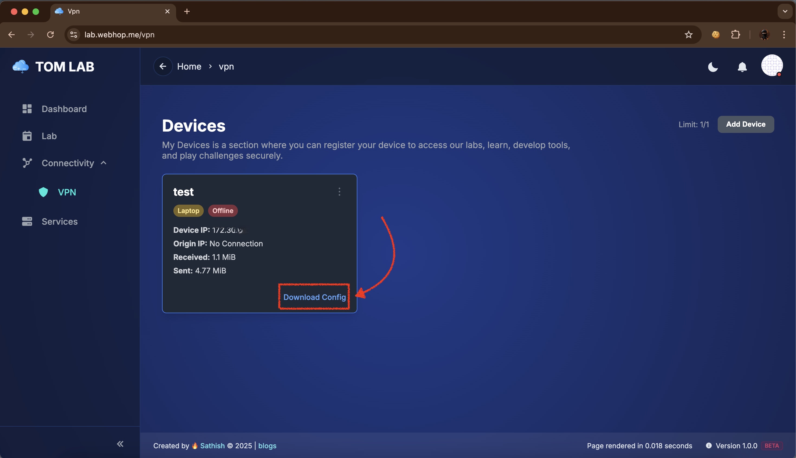Open the profile avatar menu
The image size is (796, 458).
click(772, 66)
